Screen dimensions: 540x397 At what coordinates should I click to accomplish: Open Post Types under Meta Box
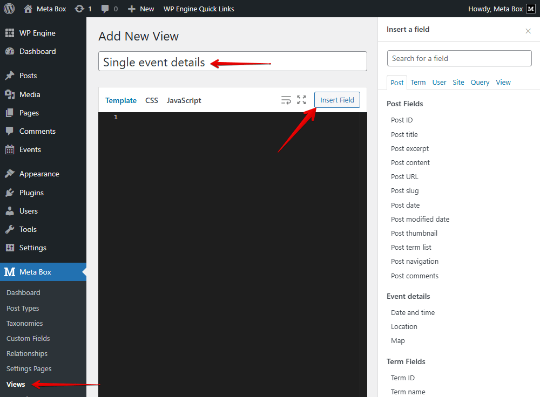click(23, 308)
